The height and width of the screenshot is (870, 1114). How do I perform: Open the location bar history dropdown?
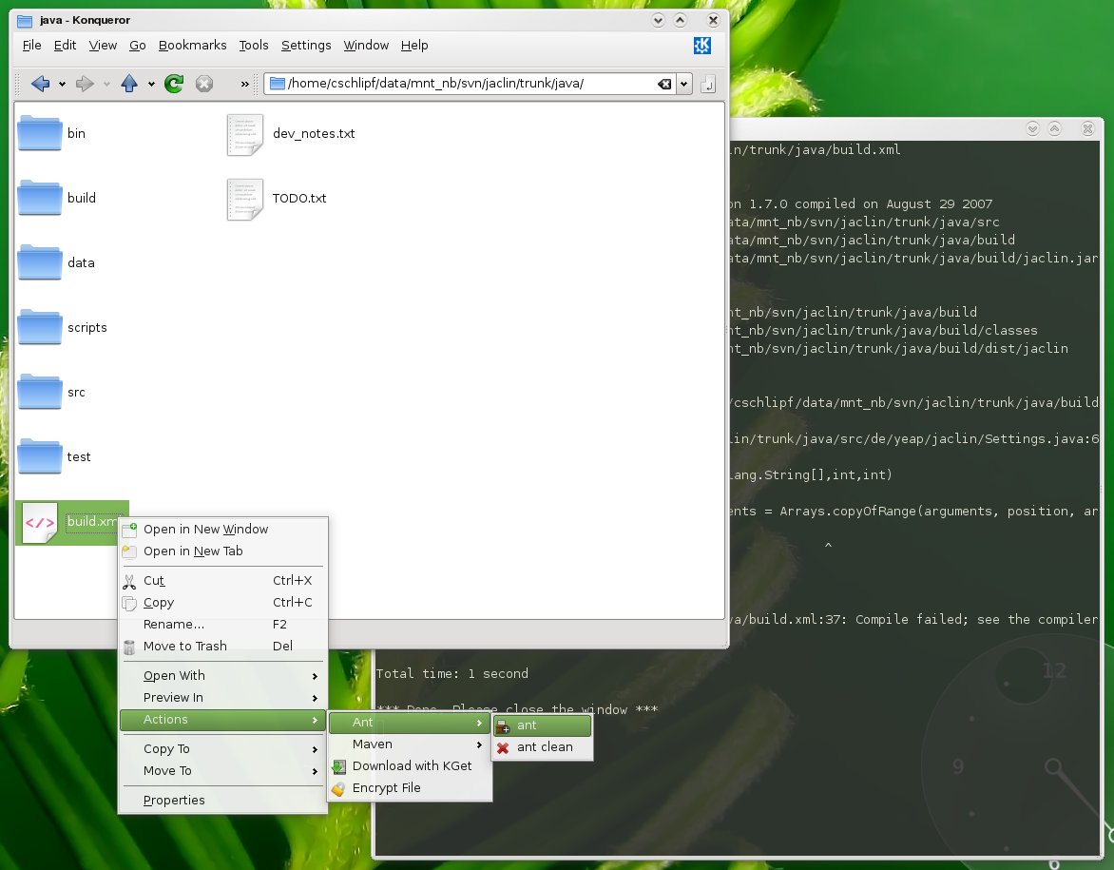(x=683, y=84)
